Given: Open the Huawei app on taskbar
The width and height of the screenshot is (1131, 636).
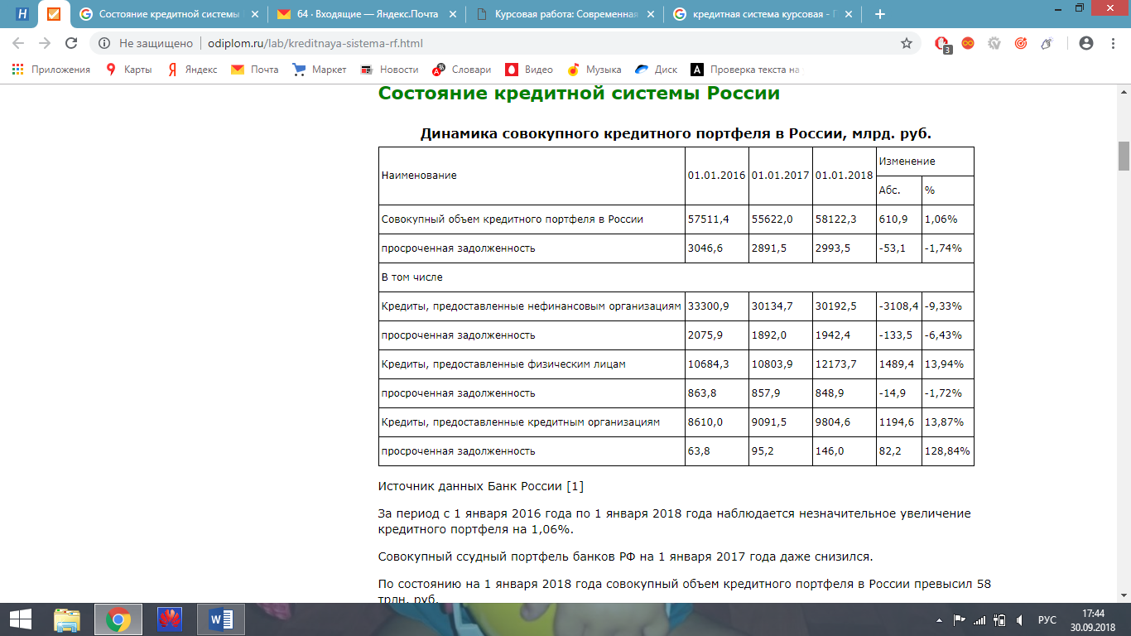Looking at the screenshot, I should (170, 619).
